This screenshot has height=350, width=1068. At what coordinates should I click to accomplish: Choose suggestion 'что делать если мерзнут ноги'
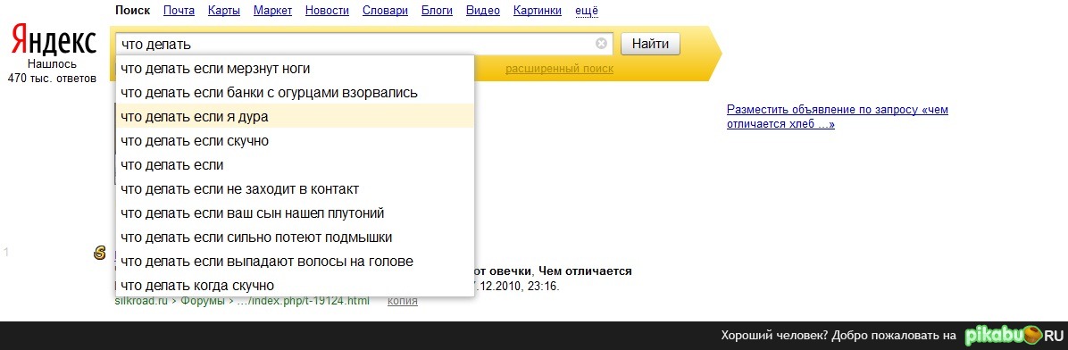pyautogui.click(x=295, y=68)
